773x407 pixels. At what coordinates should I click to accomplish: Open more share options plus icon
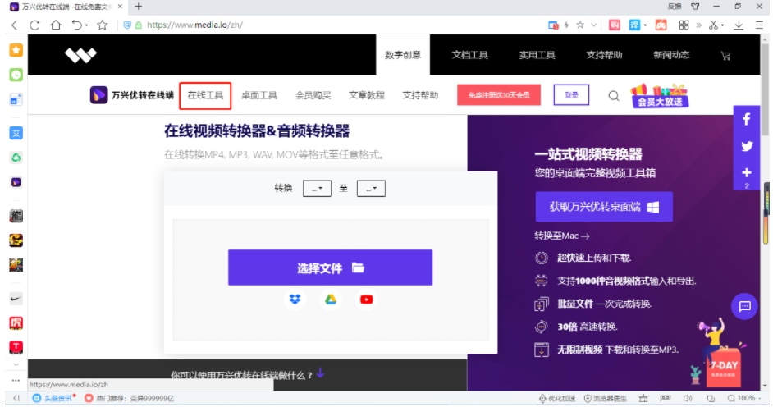coord(747,173)
